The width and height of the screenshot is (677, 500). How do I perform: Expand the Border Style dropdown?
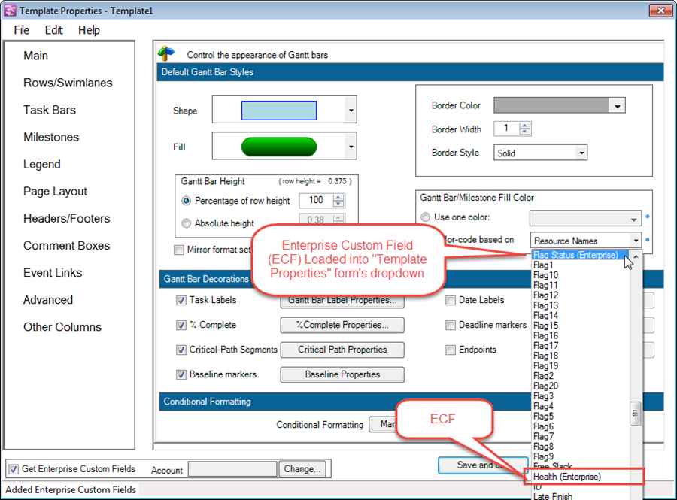tap(581, 153)
